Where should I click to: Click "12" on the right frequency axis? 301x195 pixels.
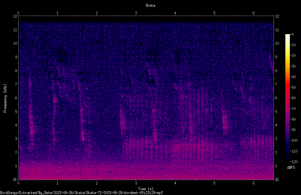277,16
